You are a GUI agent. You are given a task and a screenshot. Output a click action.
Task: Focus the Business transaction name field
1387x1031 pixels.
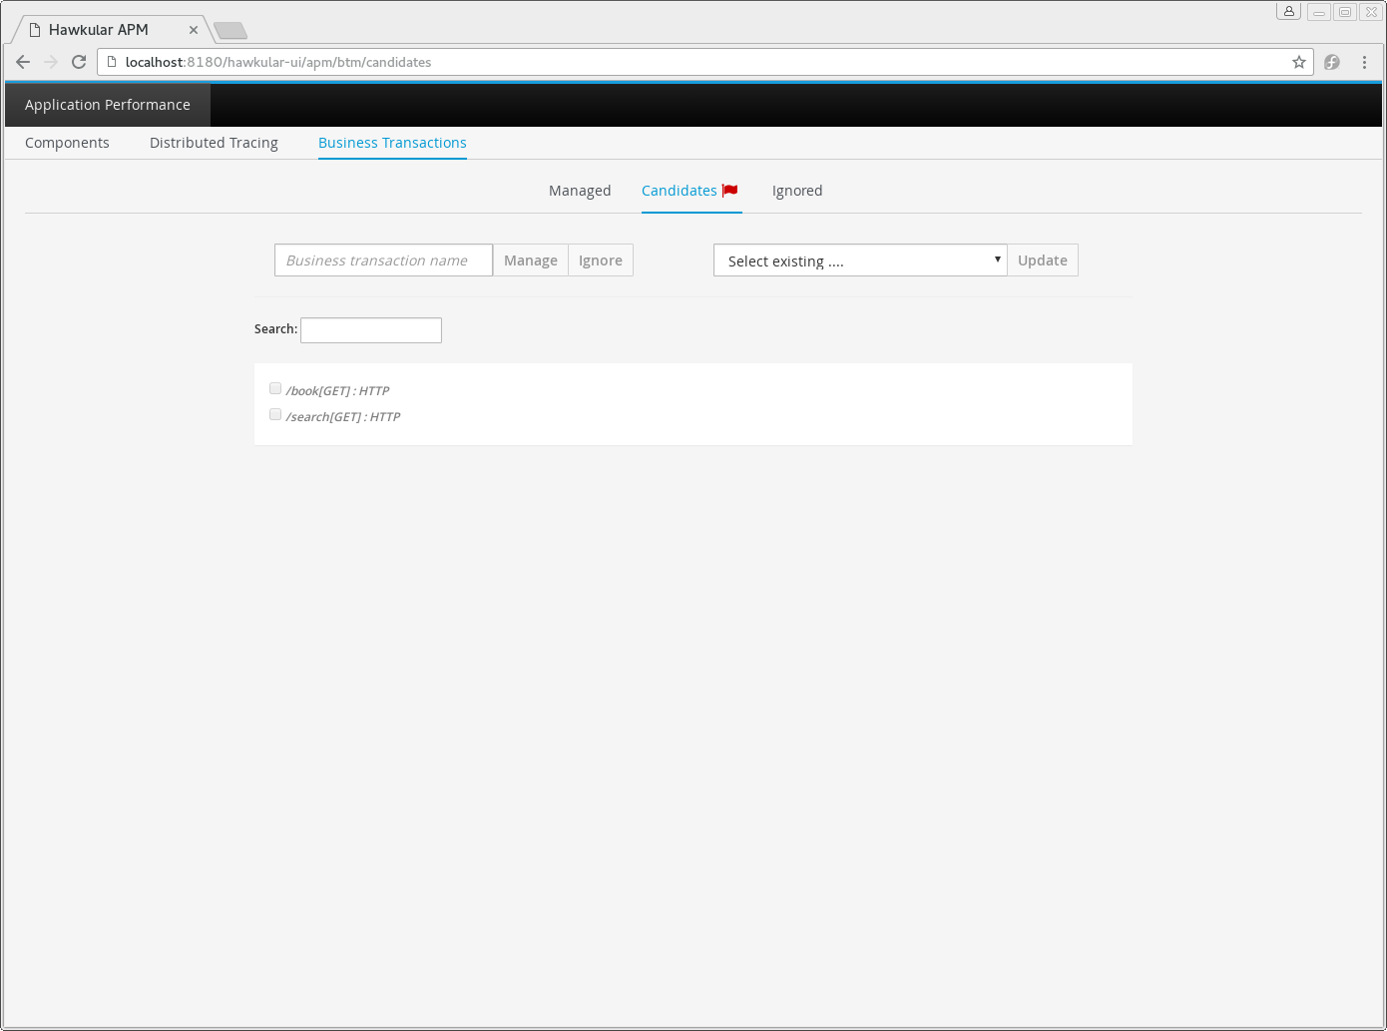pos(383,260)
